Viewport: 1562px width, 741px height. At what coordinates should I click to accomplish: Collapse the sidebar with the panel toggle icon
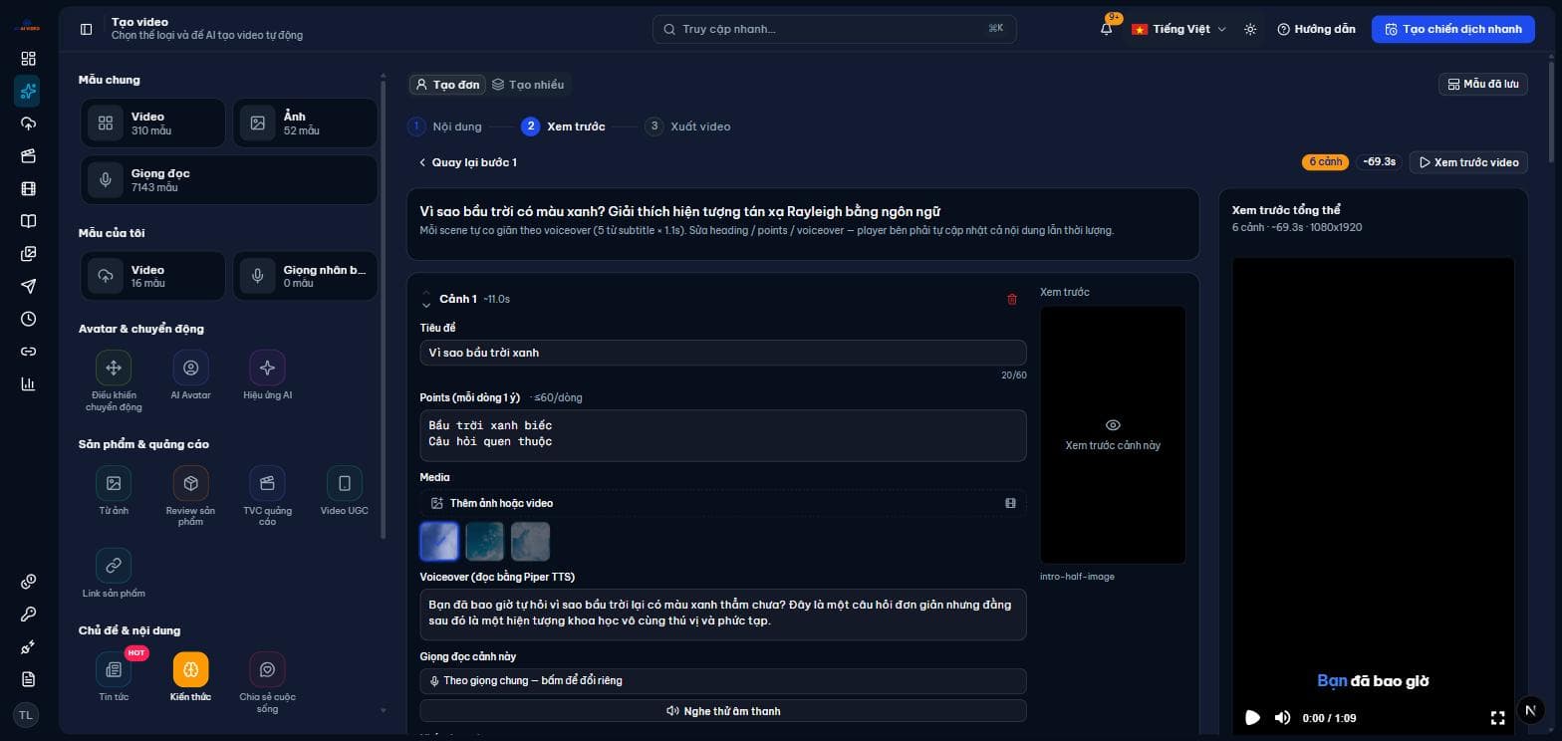[x=87, y=29]
